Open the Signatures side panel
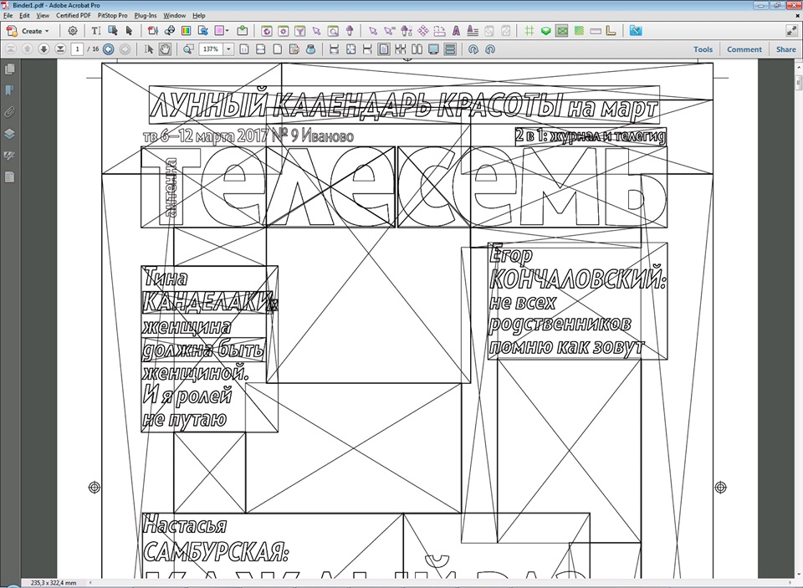The image size is (803, 588). (9, 156)
